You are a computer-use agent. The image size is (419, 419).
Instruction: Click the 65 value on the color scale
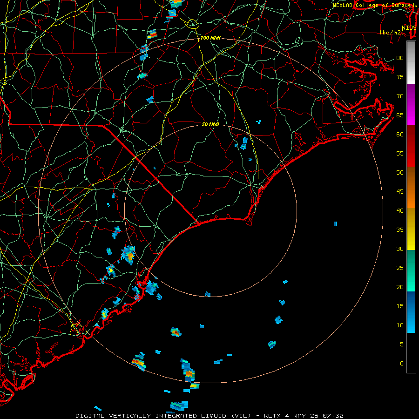[x=400, y=115]
